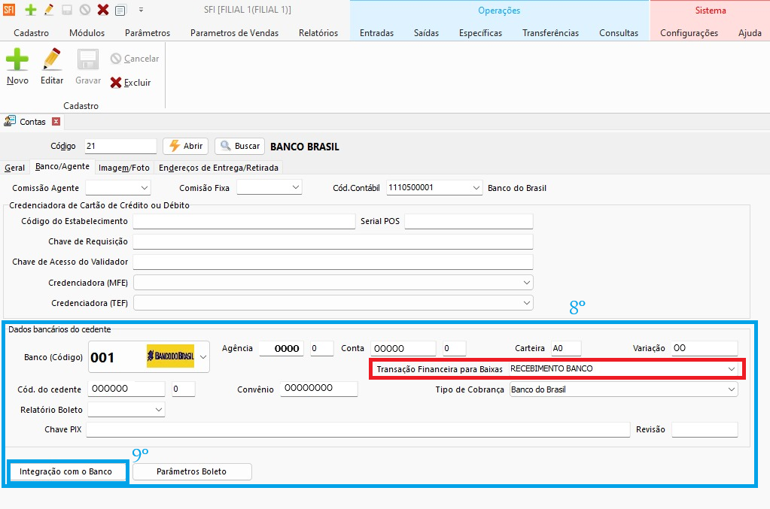The height and width of the screenshot is (509, 770).
Task: Open the Entradas menu
Action: (376, 33)
